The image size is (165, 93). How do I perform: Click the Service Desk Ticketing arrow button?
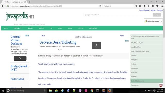click(96, 45)
